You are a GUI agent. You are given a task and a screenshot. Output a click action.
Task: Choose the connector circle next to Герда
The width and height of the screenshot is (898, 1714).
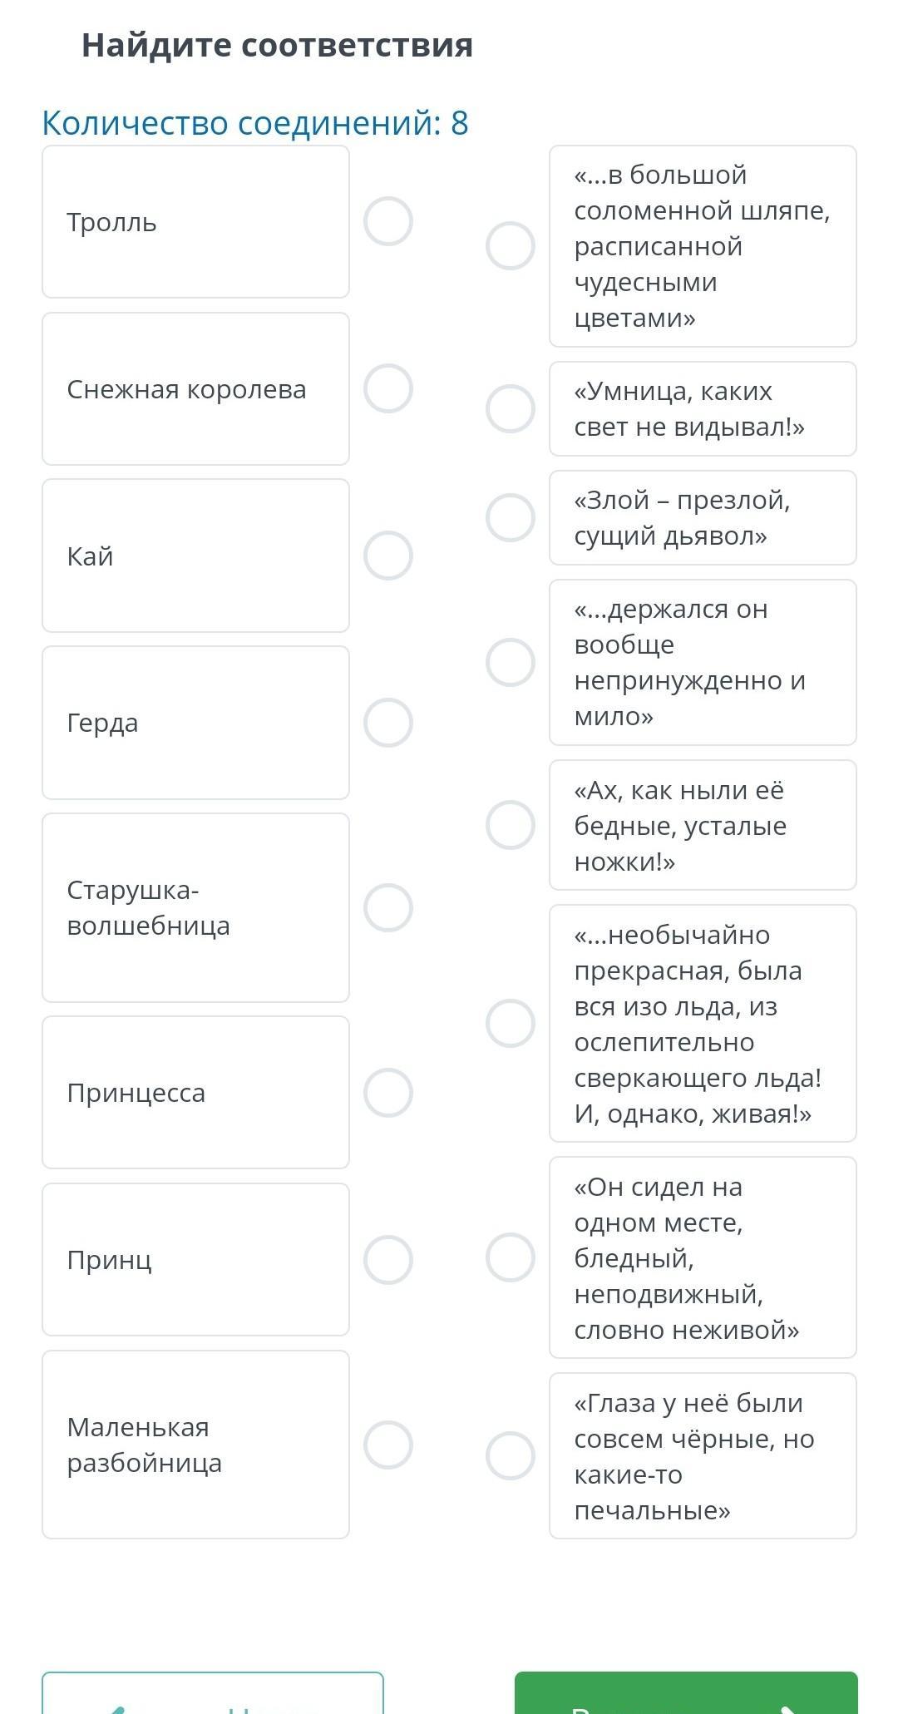[x=388, y=723]
